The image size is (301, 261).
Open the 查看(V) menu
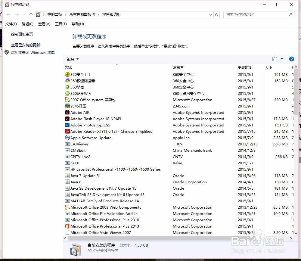tap(44, 24)
